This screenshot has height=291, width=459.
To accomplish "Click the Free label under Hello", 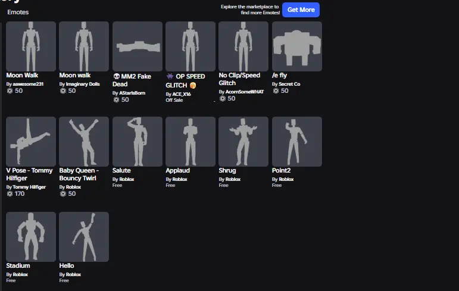I will pyautogui.click(x=64, y=280).
